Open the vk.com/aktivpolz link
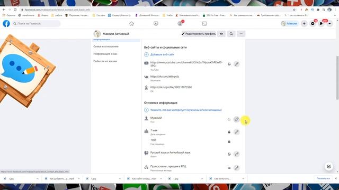The height and width of the screenshot is (190, 339). click(x=165, y=77)
